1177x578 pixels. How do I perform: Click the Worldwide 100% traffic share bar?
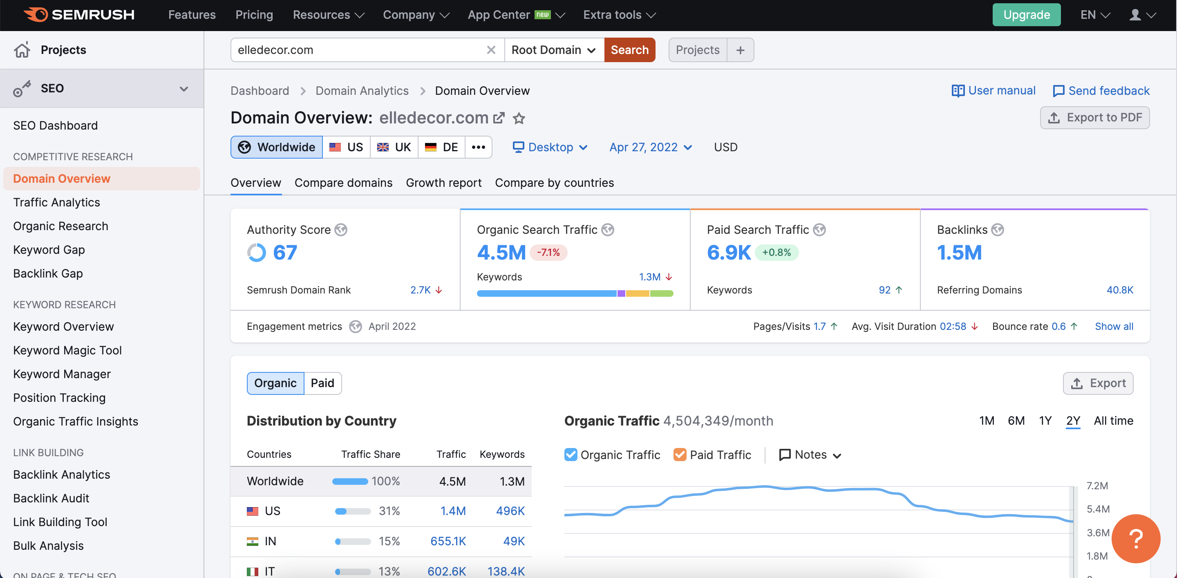[349, 481]
